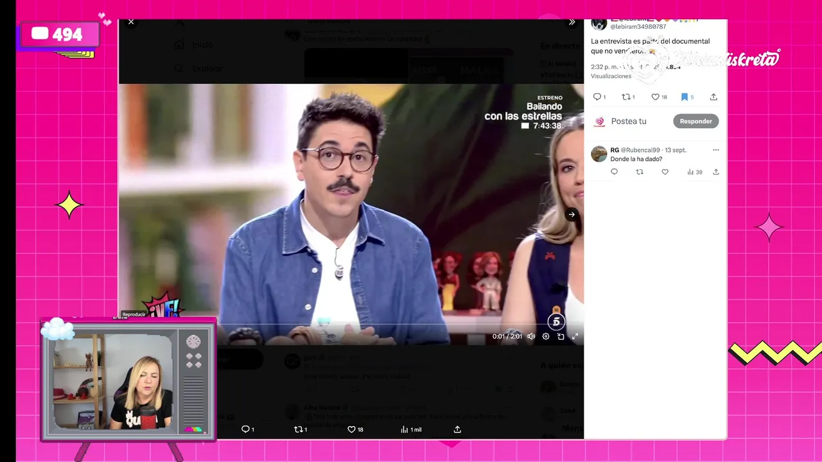Mute the video using speaker icon
Screen dimensions: 822x462
pyautogui.click(x=531, y=336)
